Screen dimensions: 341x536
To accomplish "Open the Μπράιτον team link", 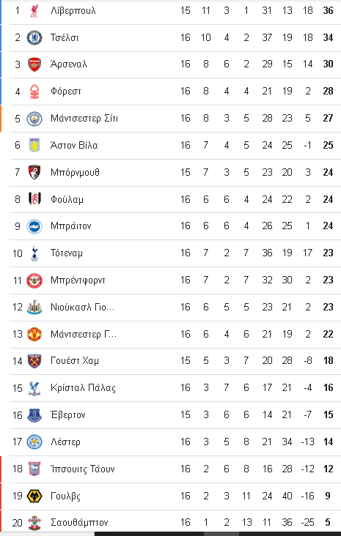I will tap(71, 226).
